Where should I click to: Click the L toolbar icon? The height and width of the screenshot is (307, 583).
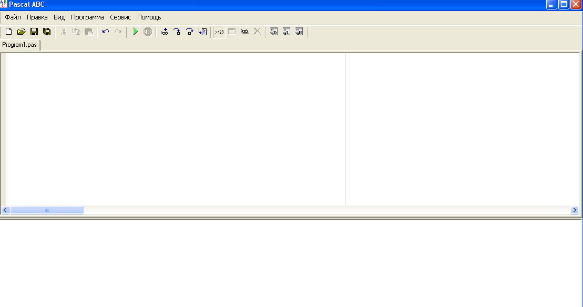tap(287, 32)
